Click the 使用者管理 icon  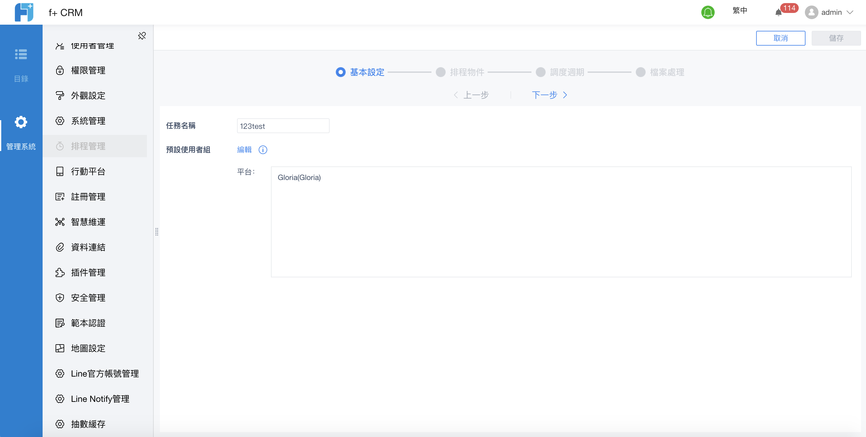click(60, 46)
